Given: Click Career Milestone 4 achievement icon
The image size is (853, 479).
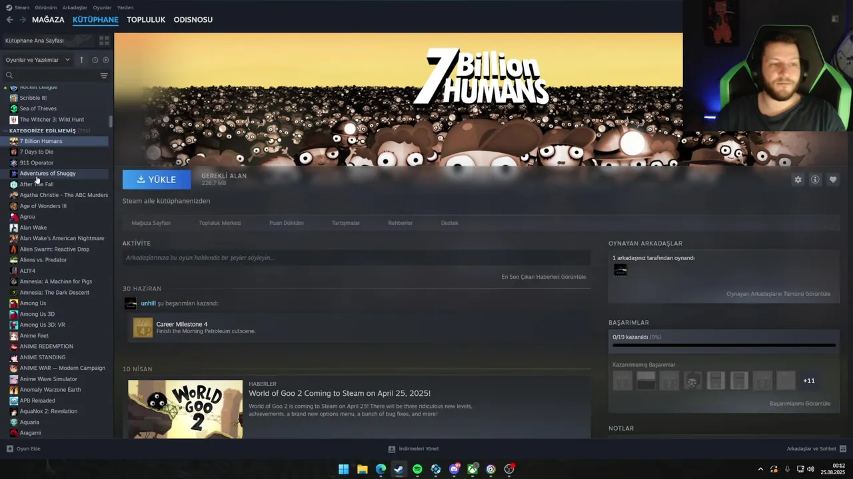Looking at the screenshot, I should (143, 327).
